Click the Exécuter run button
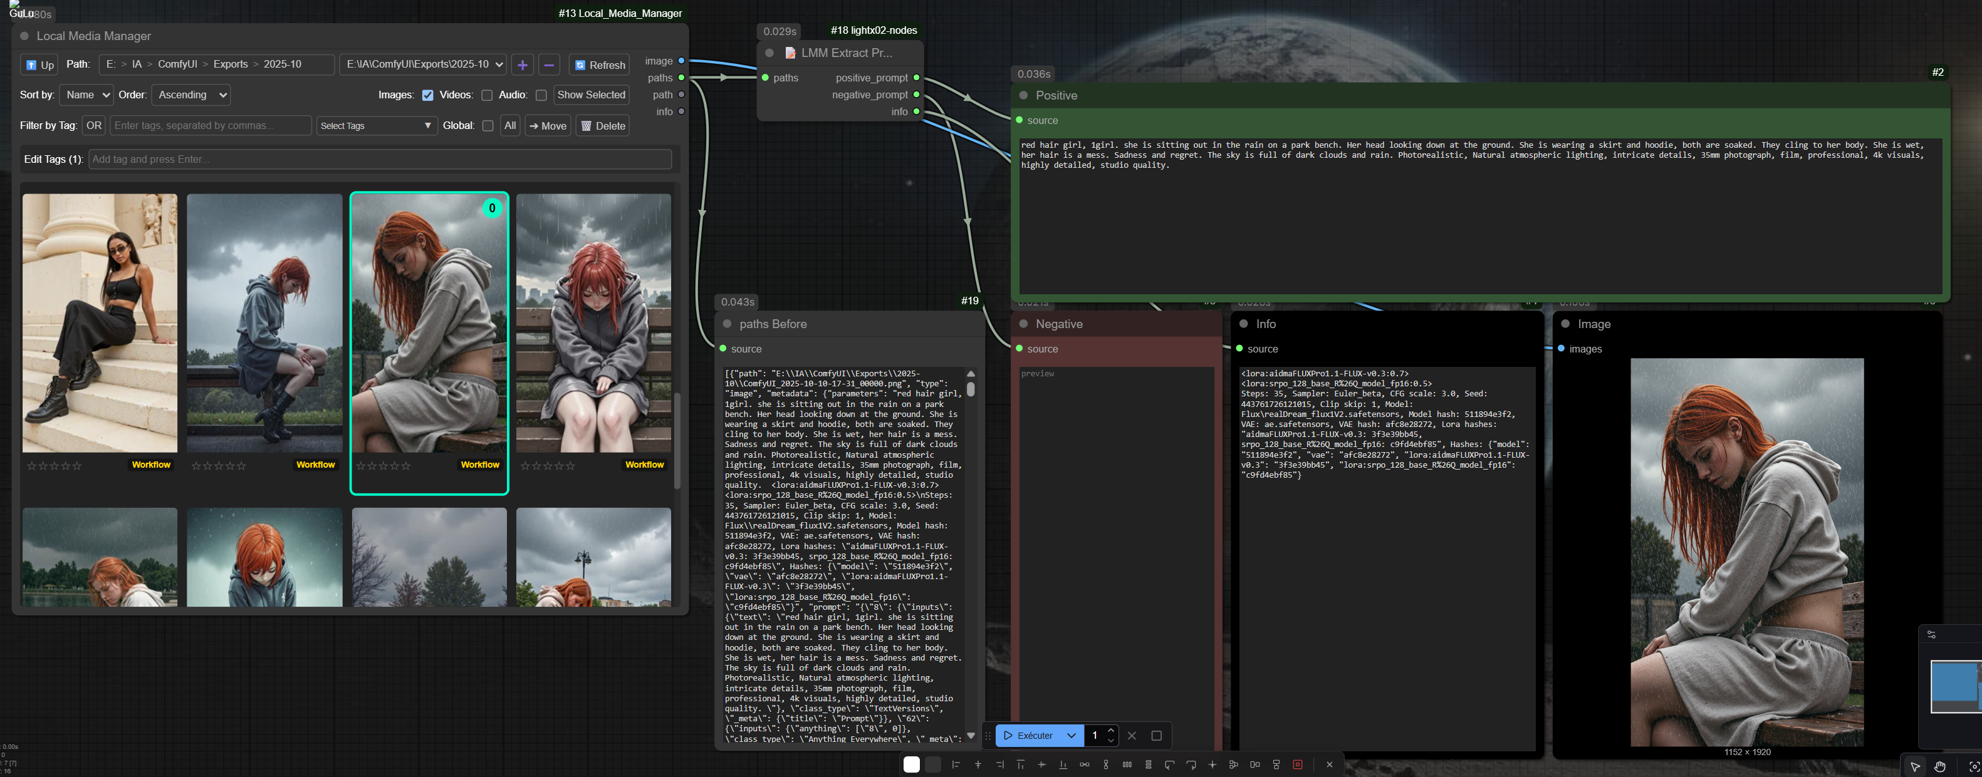1982x777 pixels. [1029, 736]
